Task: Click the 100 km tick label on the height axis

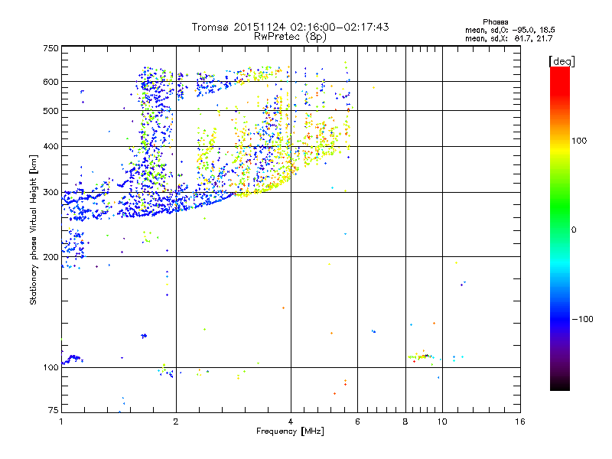Action: 50,367
